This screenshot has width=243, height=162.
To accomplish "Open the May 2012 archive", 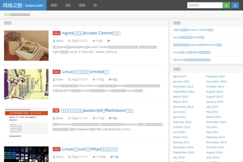I will click(x=213, y=112).
